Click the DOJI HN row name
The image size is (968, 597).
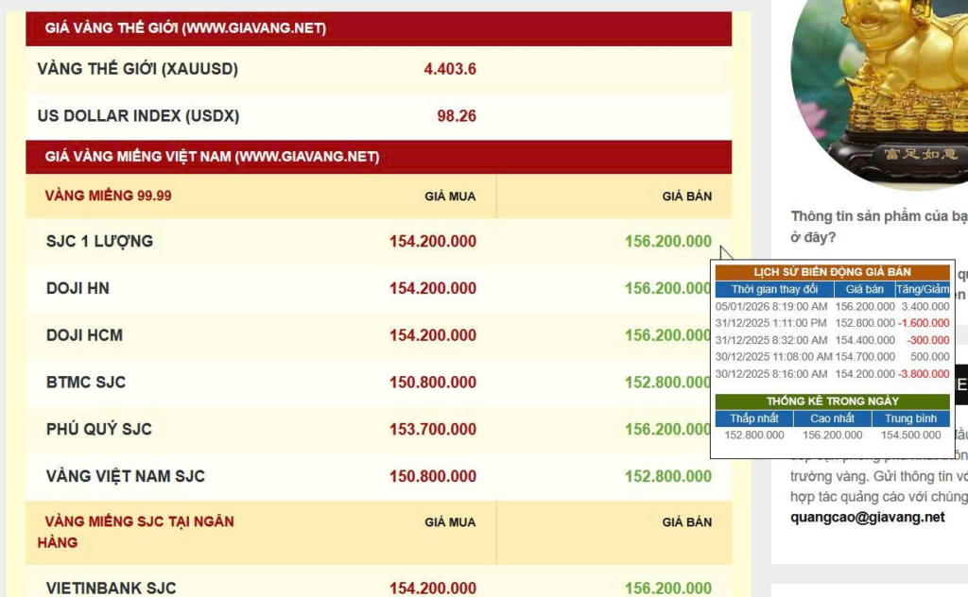[78, 288]
